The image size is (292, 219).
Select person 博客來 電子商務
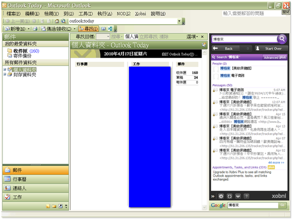pos(232,75)
